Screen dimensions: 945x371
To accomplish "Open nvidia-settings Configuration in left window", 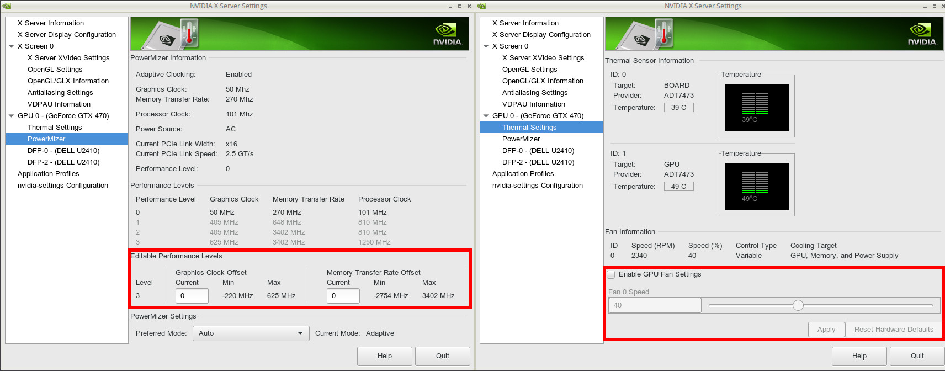I will pyautogui.click(x=63, y=185).
